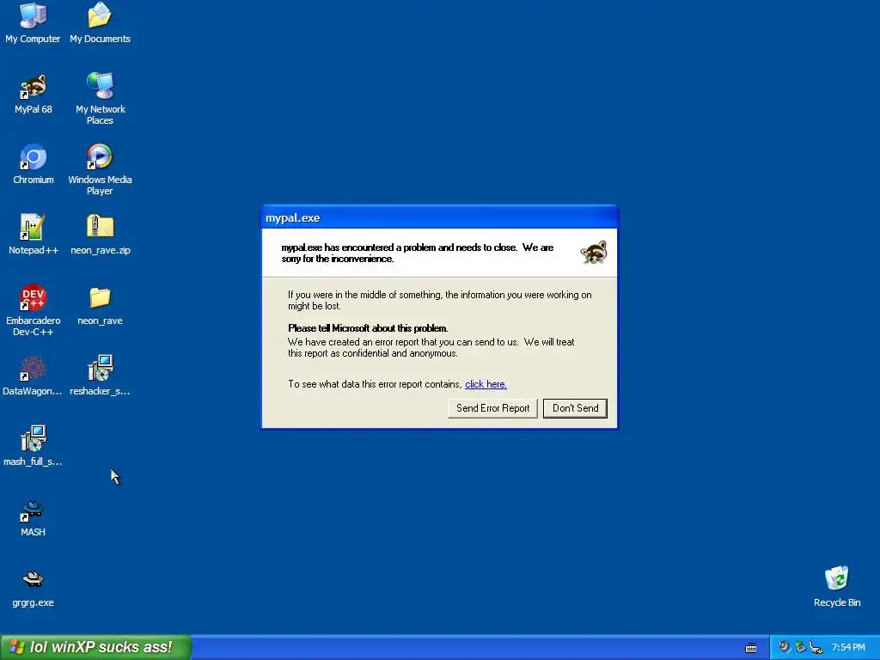This screenshot has width=880, height=660.
Task: Click the Send Error Report button
Action: click(492, 408)
